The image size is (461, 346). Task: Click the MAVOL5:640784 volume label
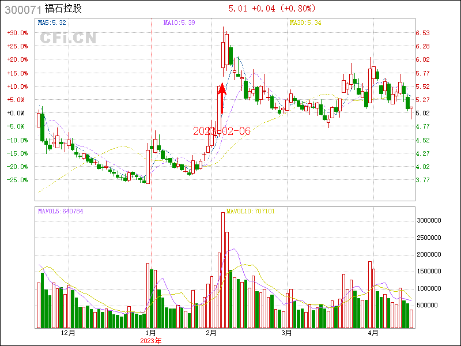[61, 211]
